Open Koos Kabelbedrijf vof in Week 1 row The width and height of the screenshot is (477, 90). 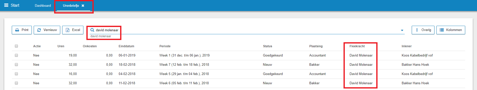coord(417,55)
